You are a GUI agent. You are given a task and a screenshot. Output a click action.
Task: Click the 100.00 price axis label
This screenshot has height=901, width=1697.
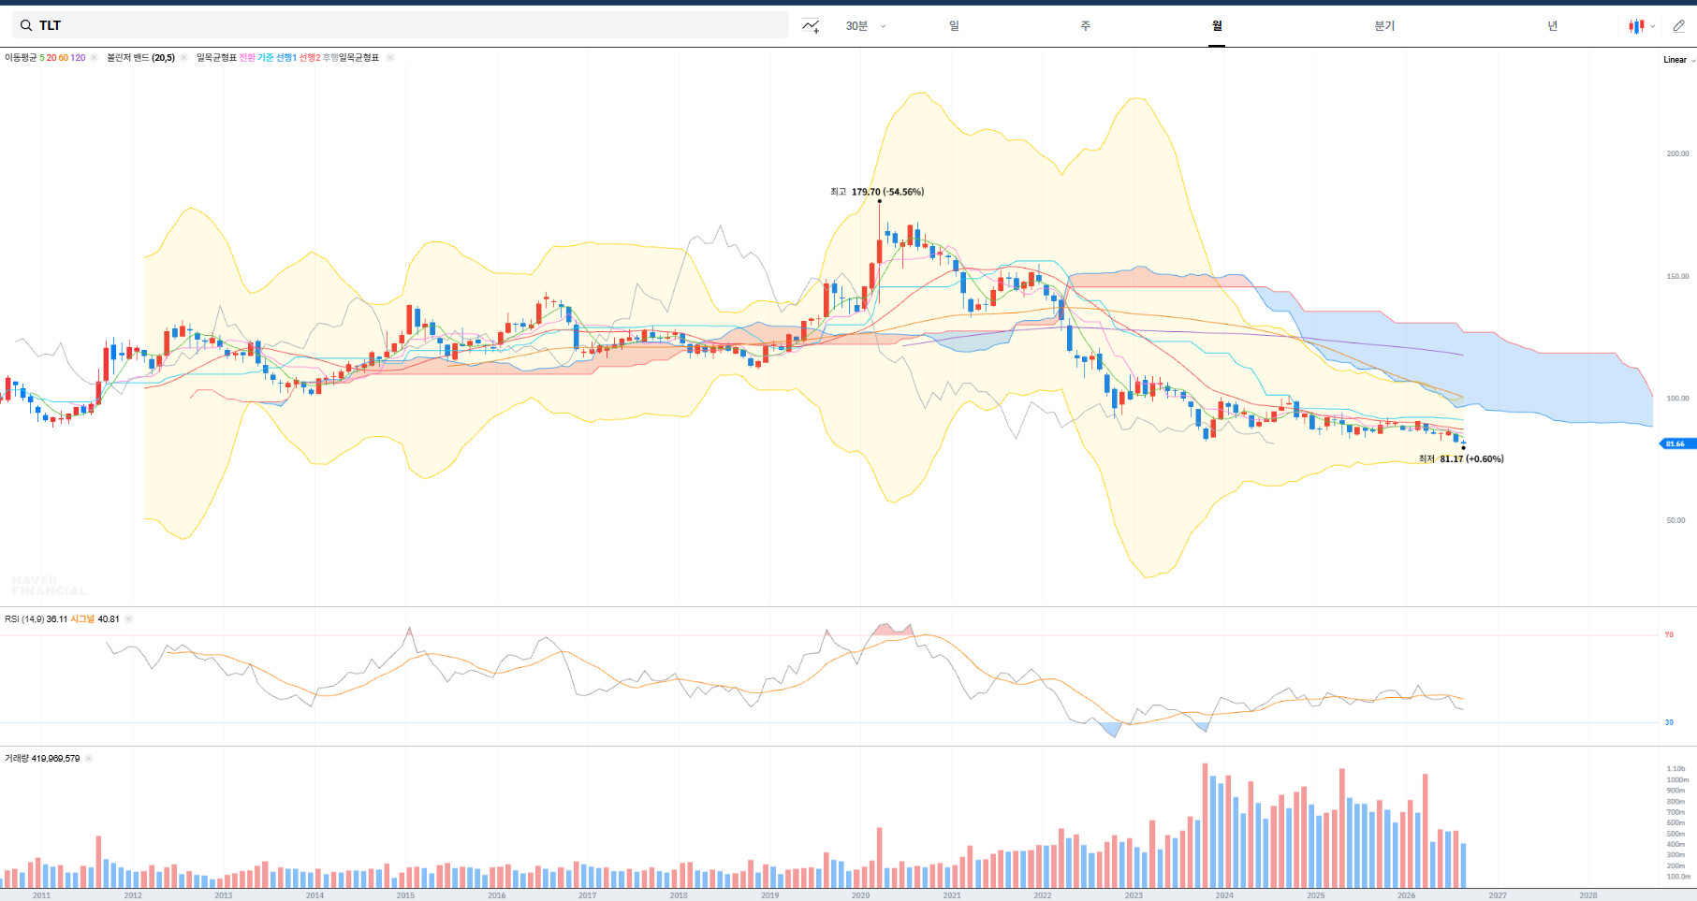click(1677, 399)
